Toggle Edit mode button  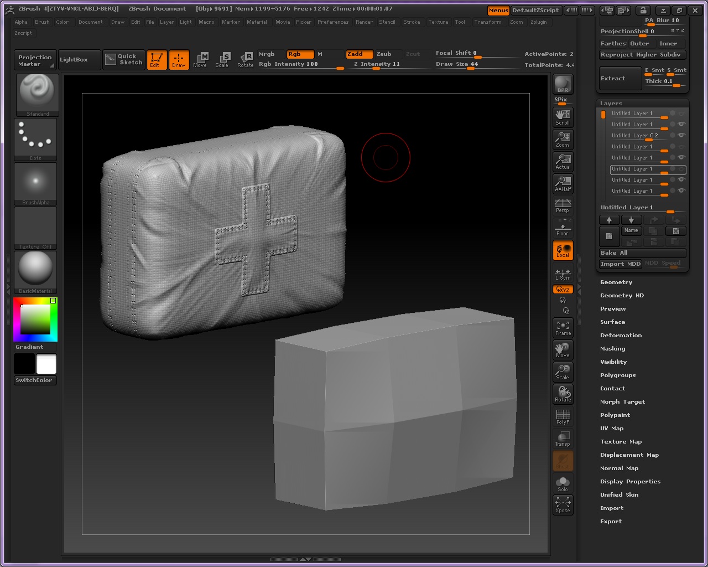[x=157, y=60]
